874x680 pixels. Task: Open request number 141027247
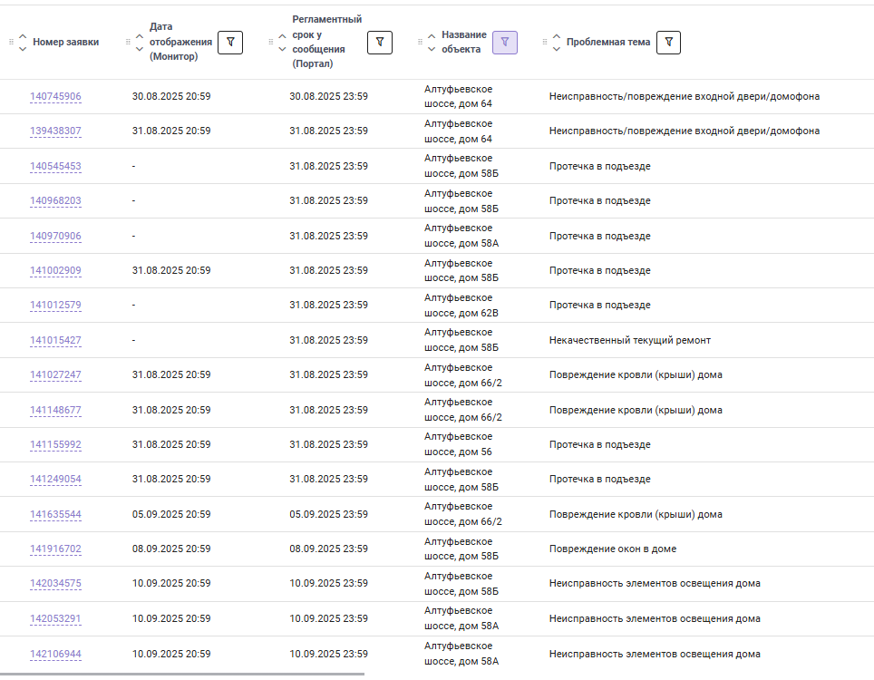(x=55, y=375)
